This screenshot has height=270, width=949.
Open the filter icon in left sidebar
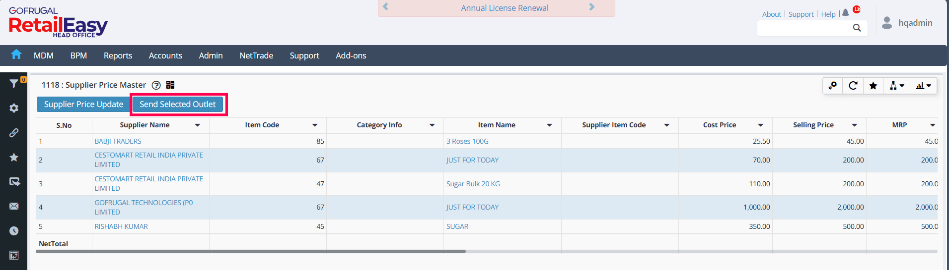[14, 84]
